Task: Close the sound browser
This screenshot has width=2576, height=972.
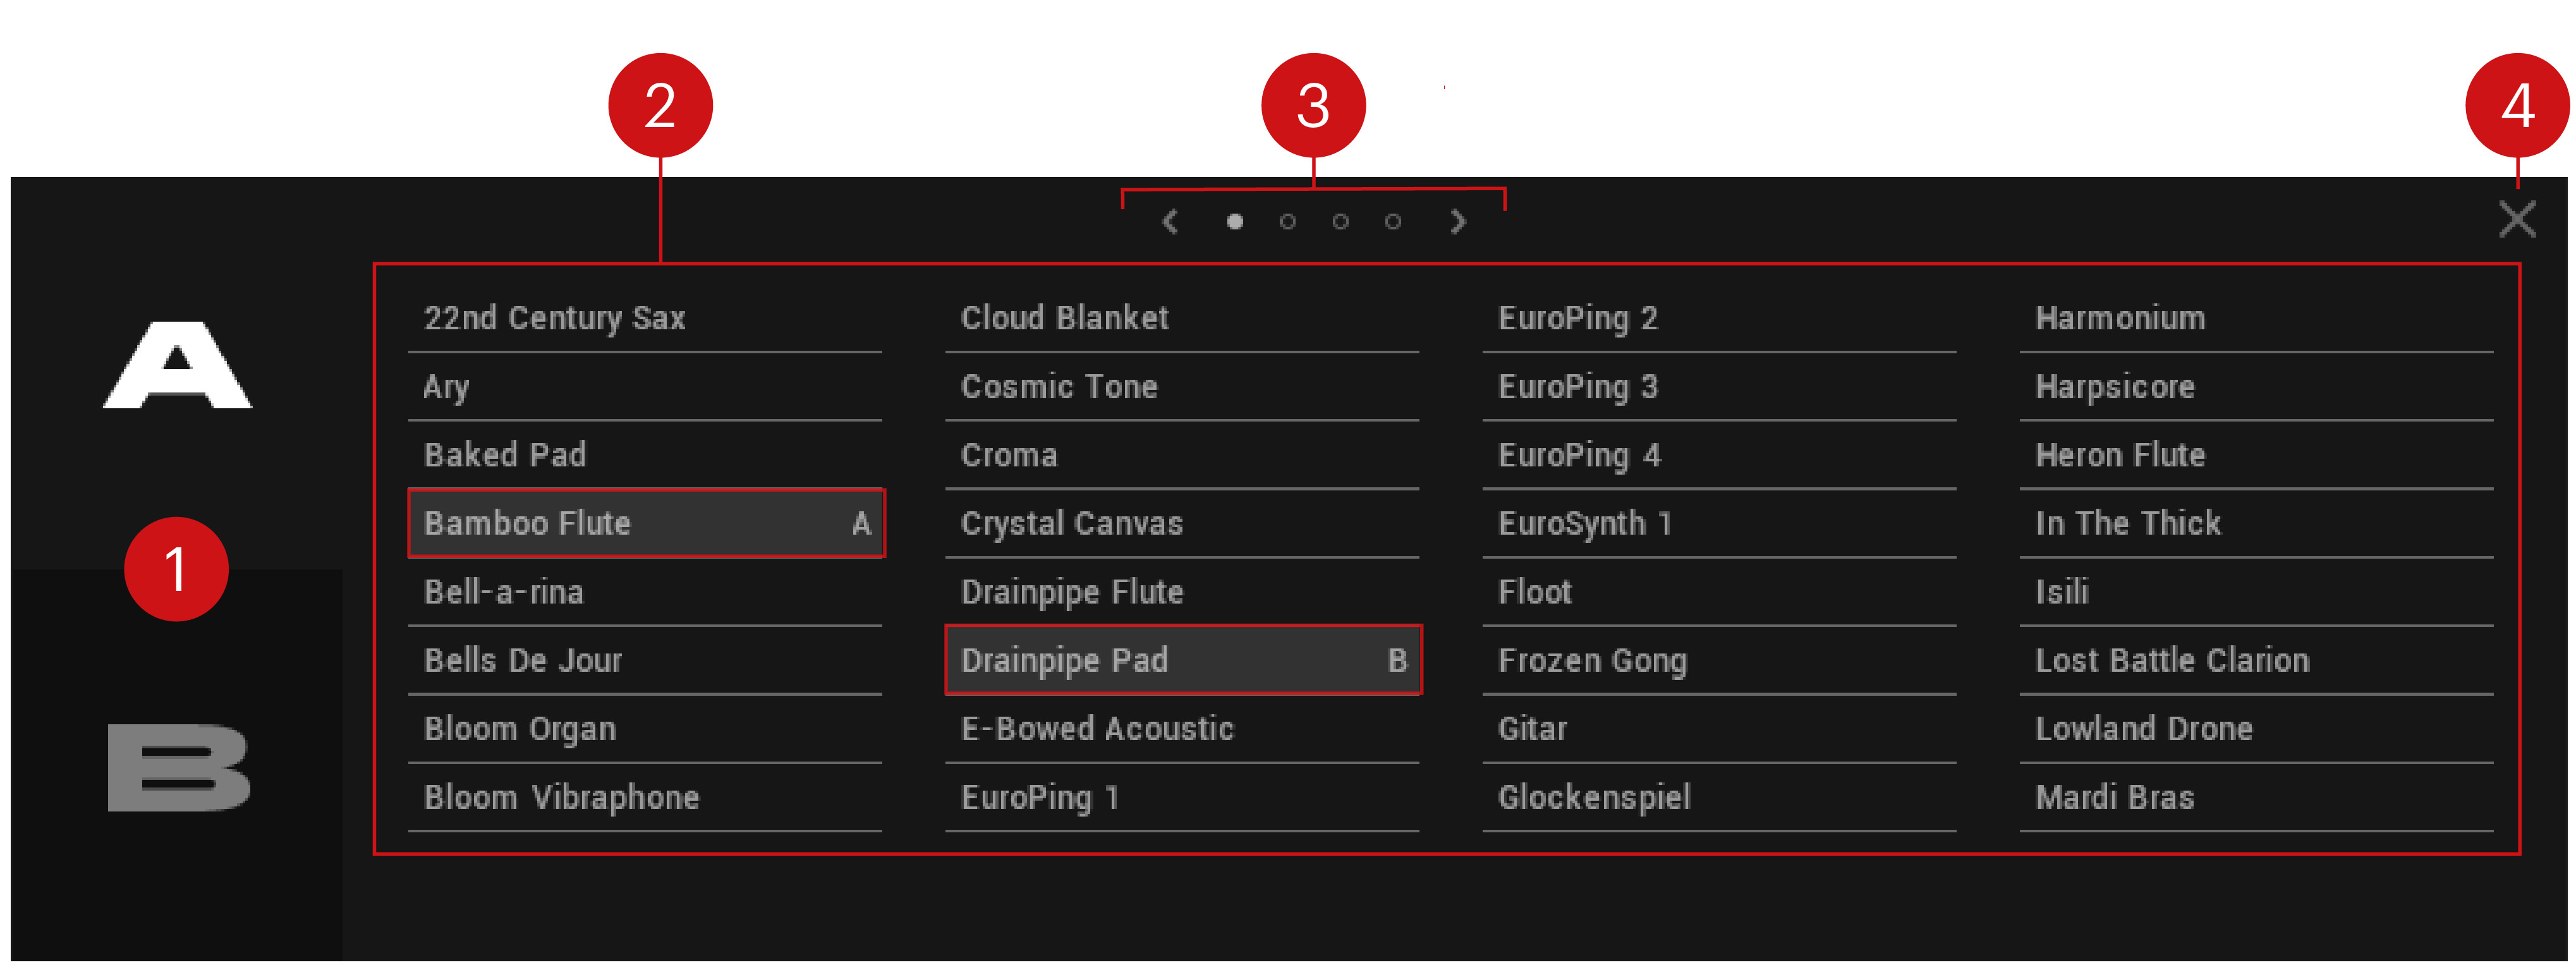Action: (x=2516, y=219)
